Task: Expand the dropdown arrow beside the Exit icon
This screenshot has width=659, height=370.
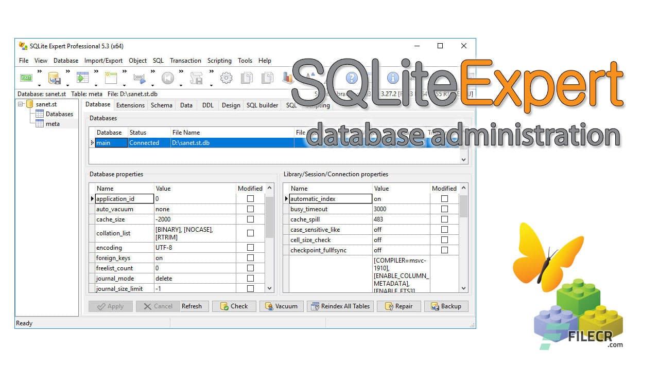Action: 38,84
